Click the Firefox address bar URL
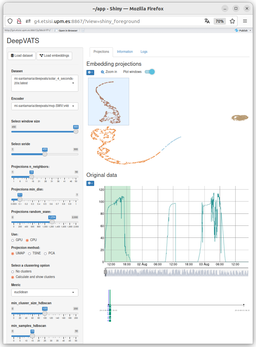Image resolution: width=256 pixels, height=347 pixels. point(87,21)
